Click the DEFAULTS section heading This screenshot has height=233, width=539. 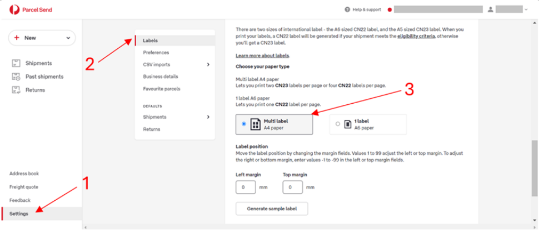coord(152,107)
